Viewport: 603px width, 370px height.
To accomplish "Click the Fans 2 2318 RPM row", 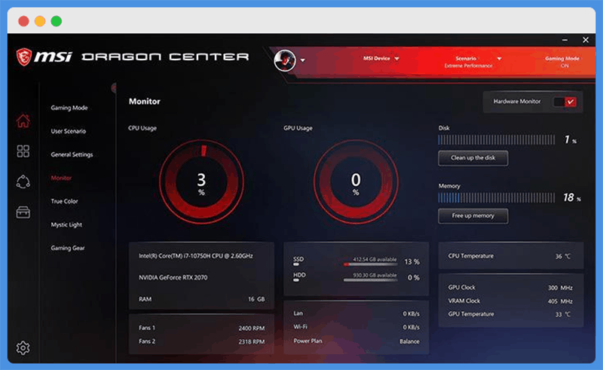I will pos(201,341).
